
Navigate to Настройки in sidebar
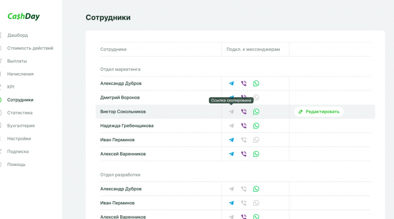19,139
